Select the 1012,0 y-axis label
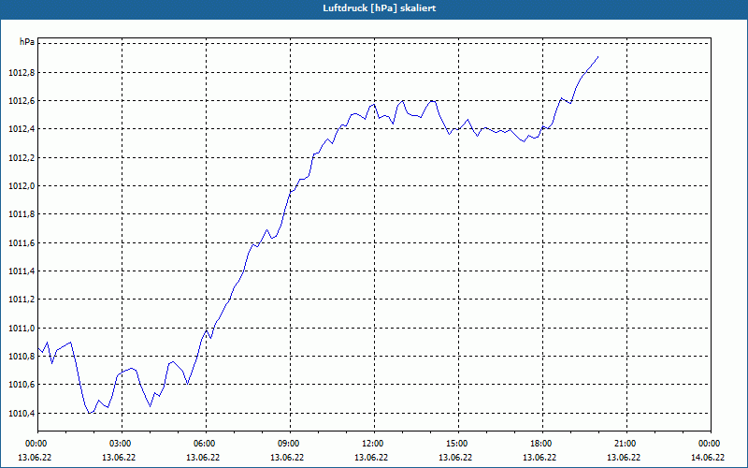Viewport: 748px width, 468px height. 22,185
